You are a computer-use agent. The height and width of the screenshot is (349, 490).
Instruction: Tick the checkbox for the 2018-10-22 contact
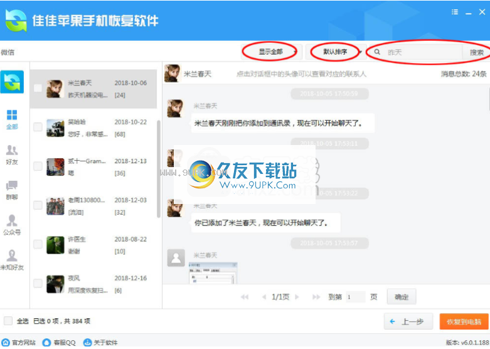(x=38, y=127)
